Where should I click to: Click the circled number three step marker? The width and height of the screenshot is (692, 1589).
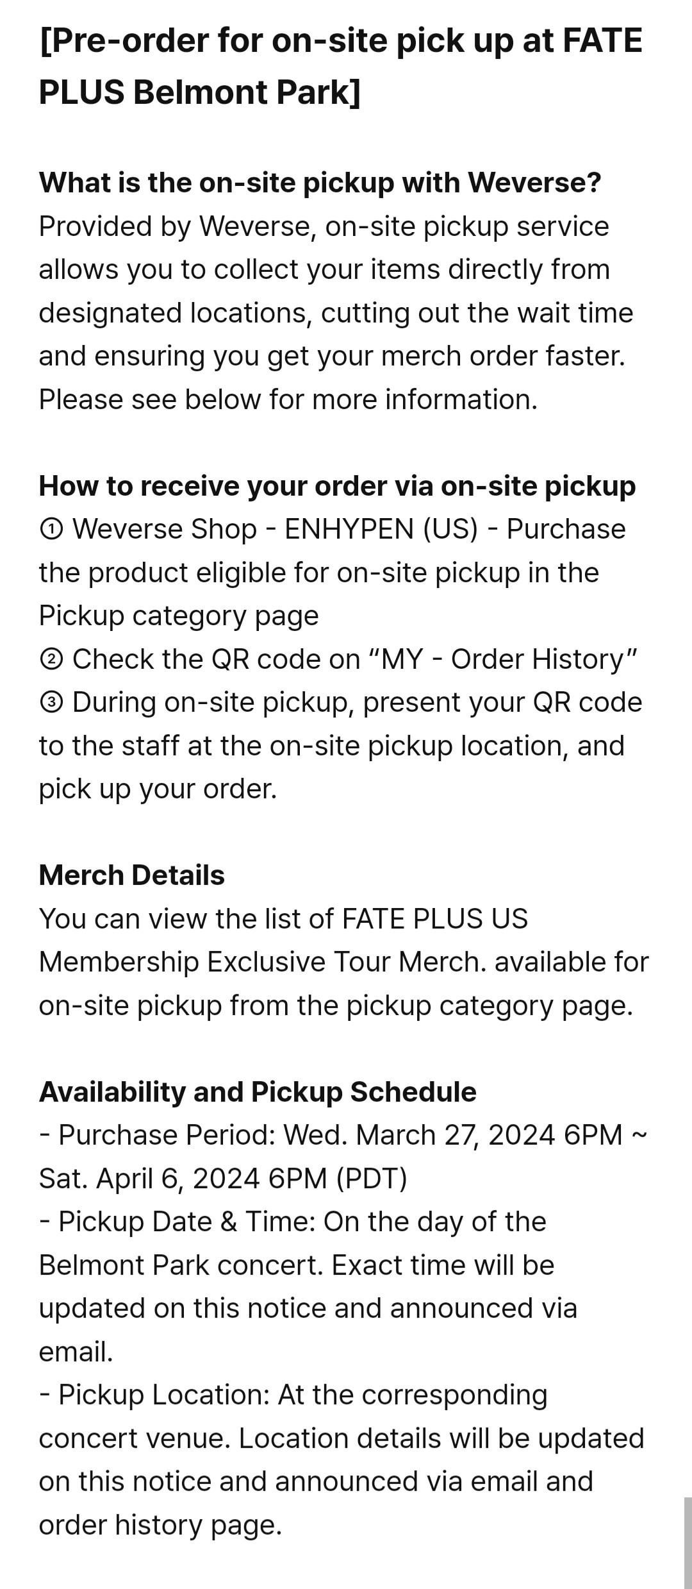pos(51,703)
